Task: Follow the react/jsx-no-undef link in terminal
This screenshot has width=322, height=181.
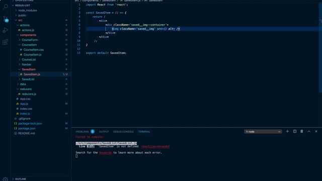Action: (155, 146)
